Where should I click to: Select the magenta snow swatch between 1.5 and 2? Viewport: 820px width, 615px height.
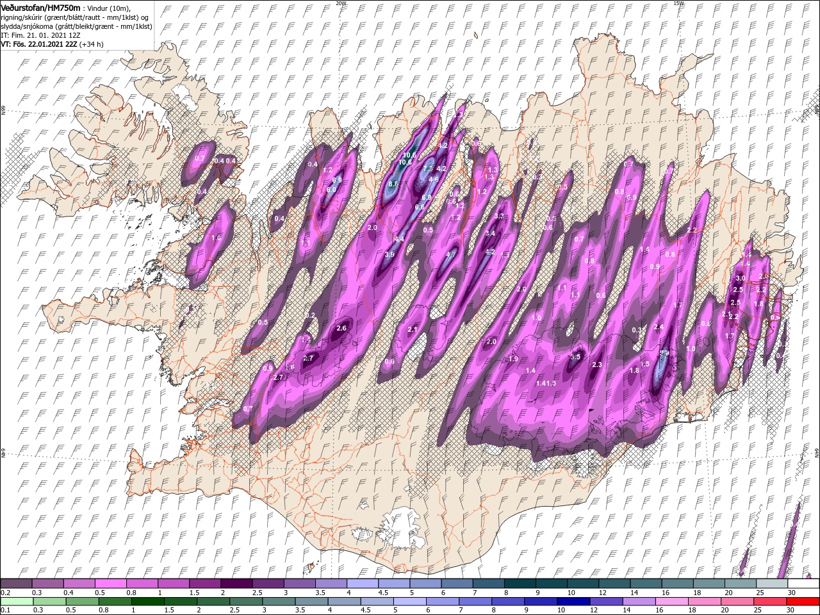coord(205,583)
